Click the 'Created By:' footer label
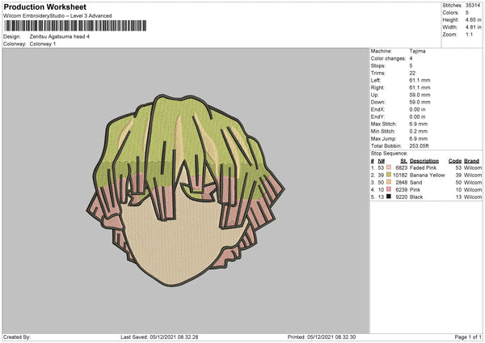The image size is (485, 343). point(17,337)
